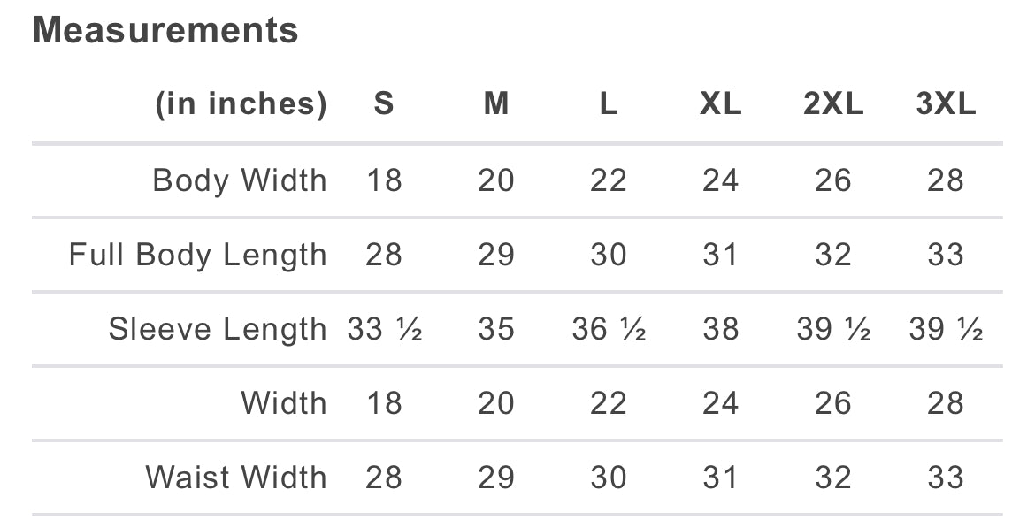The width and height of the screenshot is (1035, 520).
Task: Click the Full Body Length row label
Action: (x=198, y=255)
